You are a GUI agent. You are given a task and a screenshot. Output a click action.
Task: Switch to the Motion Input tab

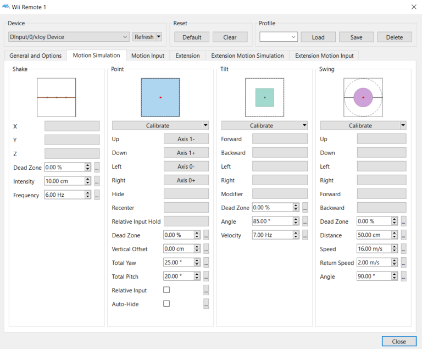coord(148,56)
